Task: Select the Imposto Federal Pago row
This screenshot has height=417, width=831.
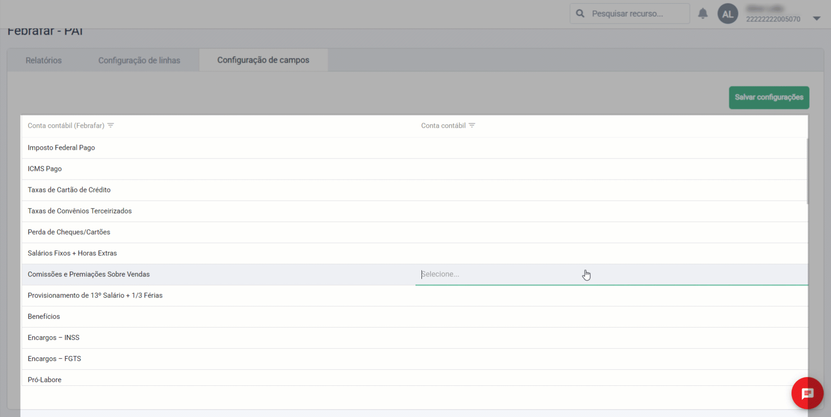Action: [61, 148]
